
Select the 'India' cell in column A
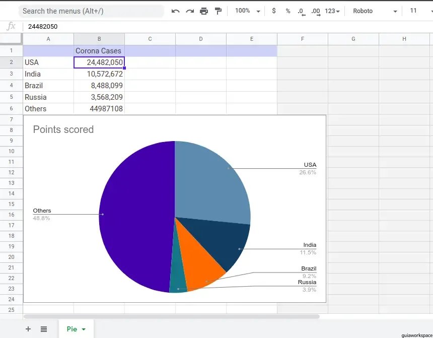(48, 74)
